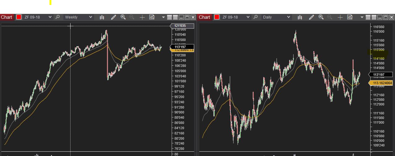Click 112'000 on the Daily price axis
Viewport: 395px width, 156px height.
coord(379,104)
